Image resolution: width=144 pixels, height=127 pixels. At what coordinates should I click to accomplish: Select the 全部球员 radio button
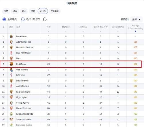pos(4,19)
